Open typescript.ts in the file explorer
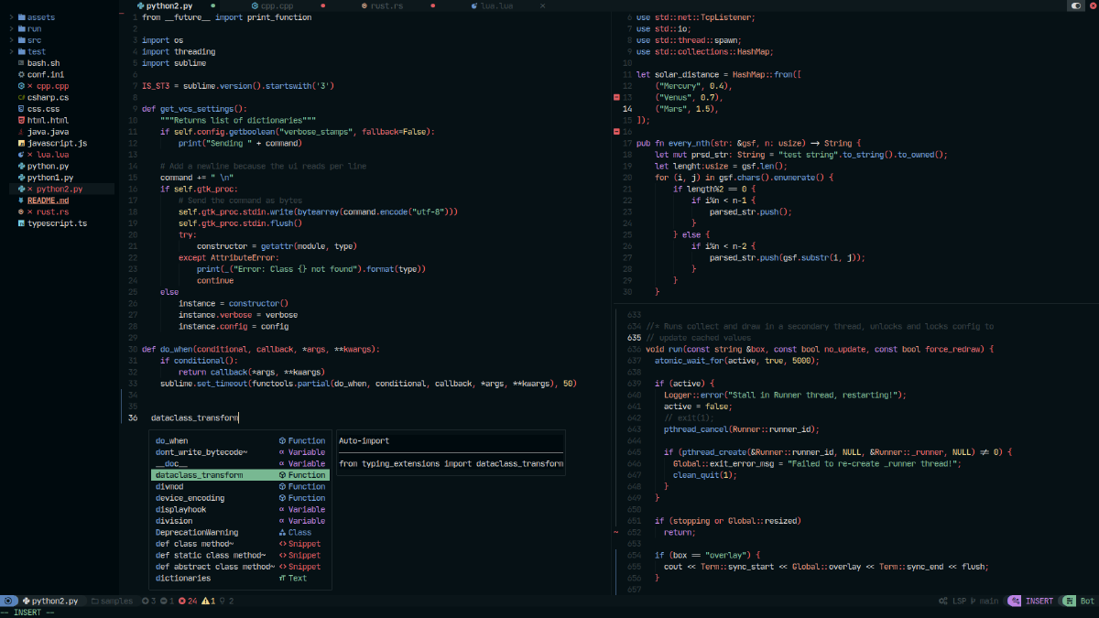The width and height of the screenshot is (1099, 618). [57, 223]
